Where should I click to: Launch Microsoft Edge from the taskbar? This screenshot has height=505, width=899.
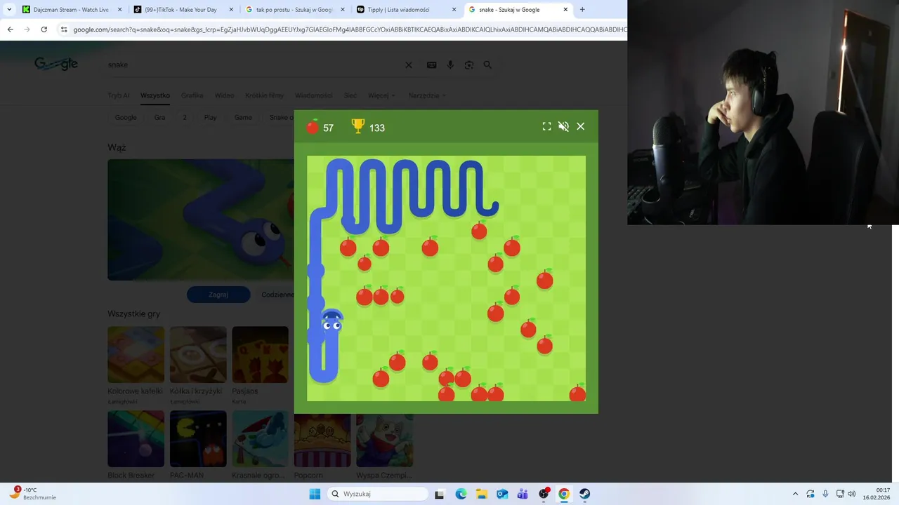point(461,494)
